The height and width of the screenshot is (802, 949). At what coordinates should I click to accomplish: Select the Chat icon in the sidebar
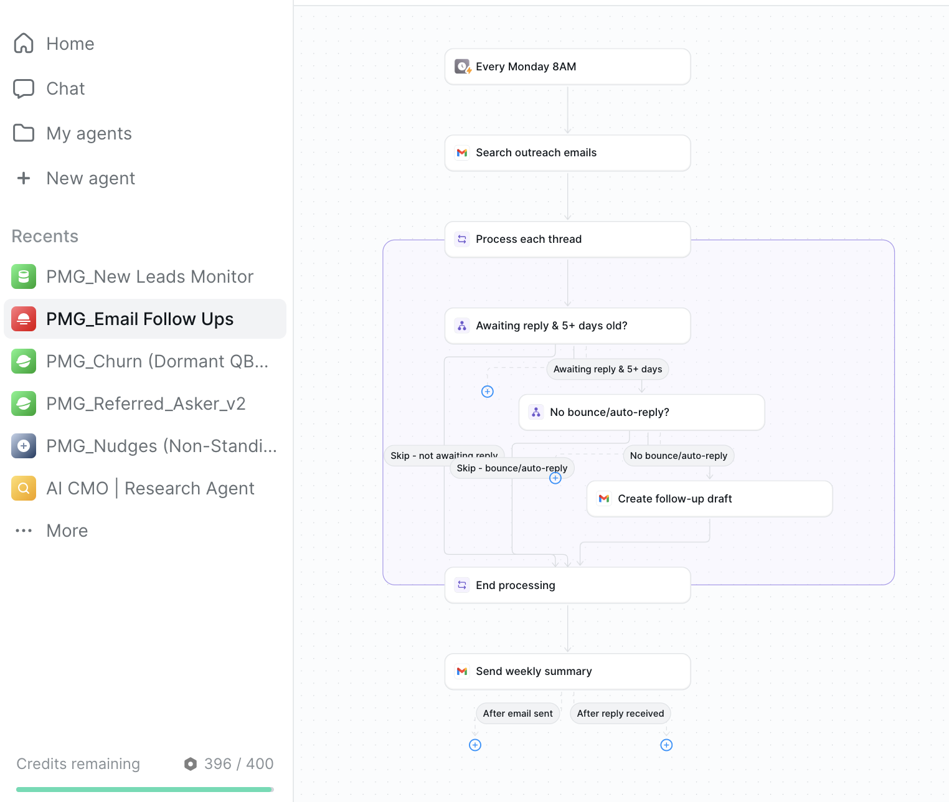(23, 88)
